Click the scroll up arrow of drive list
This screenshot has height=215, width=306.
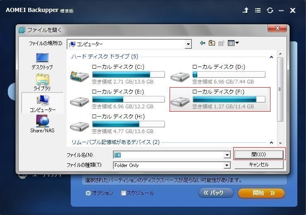[x=280, y=54]
